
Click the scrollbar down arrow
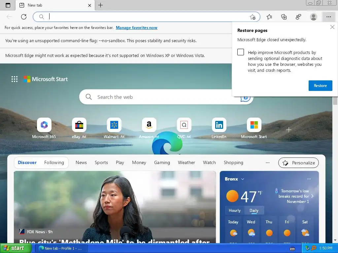click(335, 240)
